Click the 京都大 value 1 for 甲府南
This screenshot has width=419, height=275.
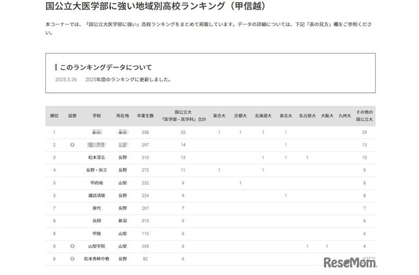240,183
